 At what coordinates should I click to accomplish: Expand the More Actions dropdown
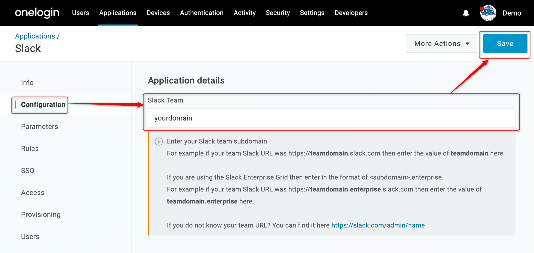[x=441, y=43]
